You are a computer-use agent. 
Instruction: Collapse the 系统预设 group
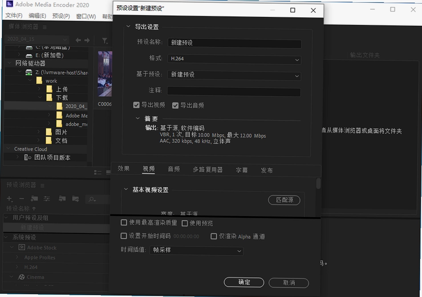[x=7, y=237]
